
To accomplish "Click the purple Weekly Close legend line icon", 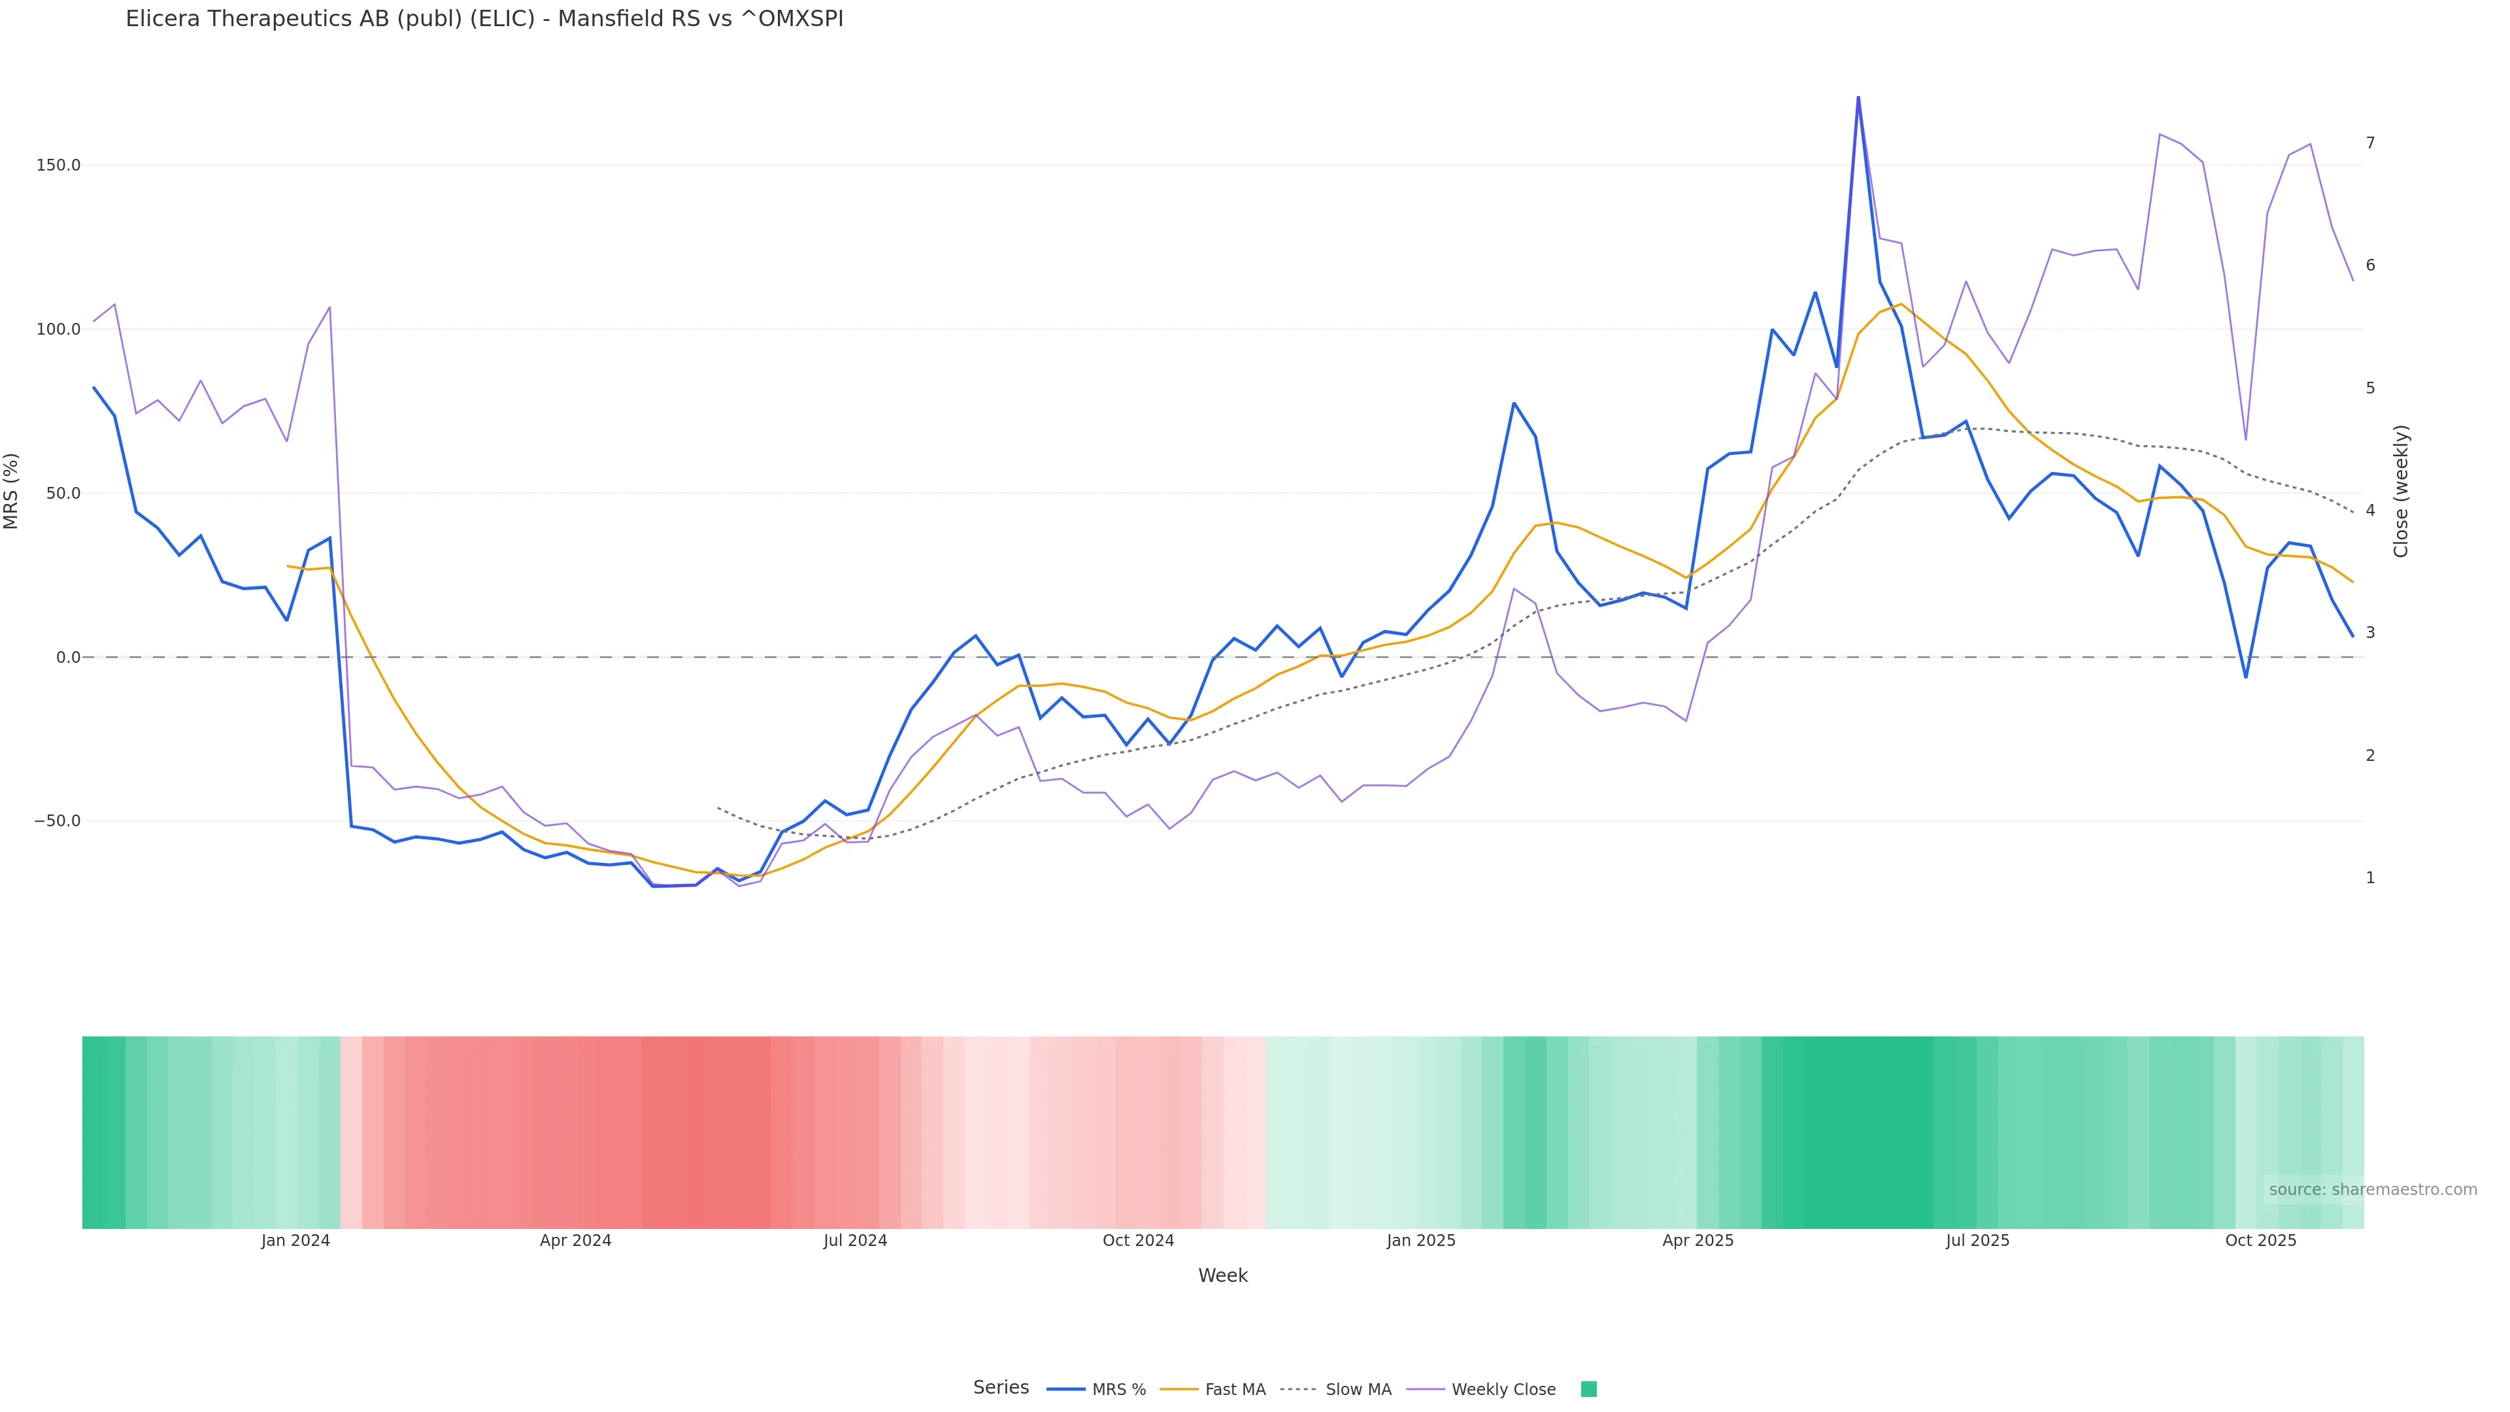I will click(x=1426, y=1390).
